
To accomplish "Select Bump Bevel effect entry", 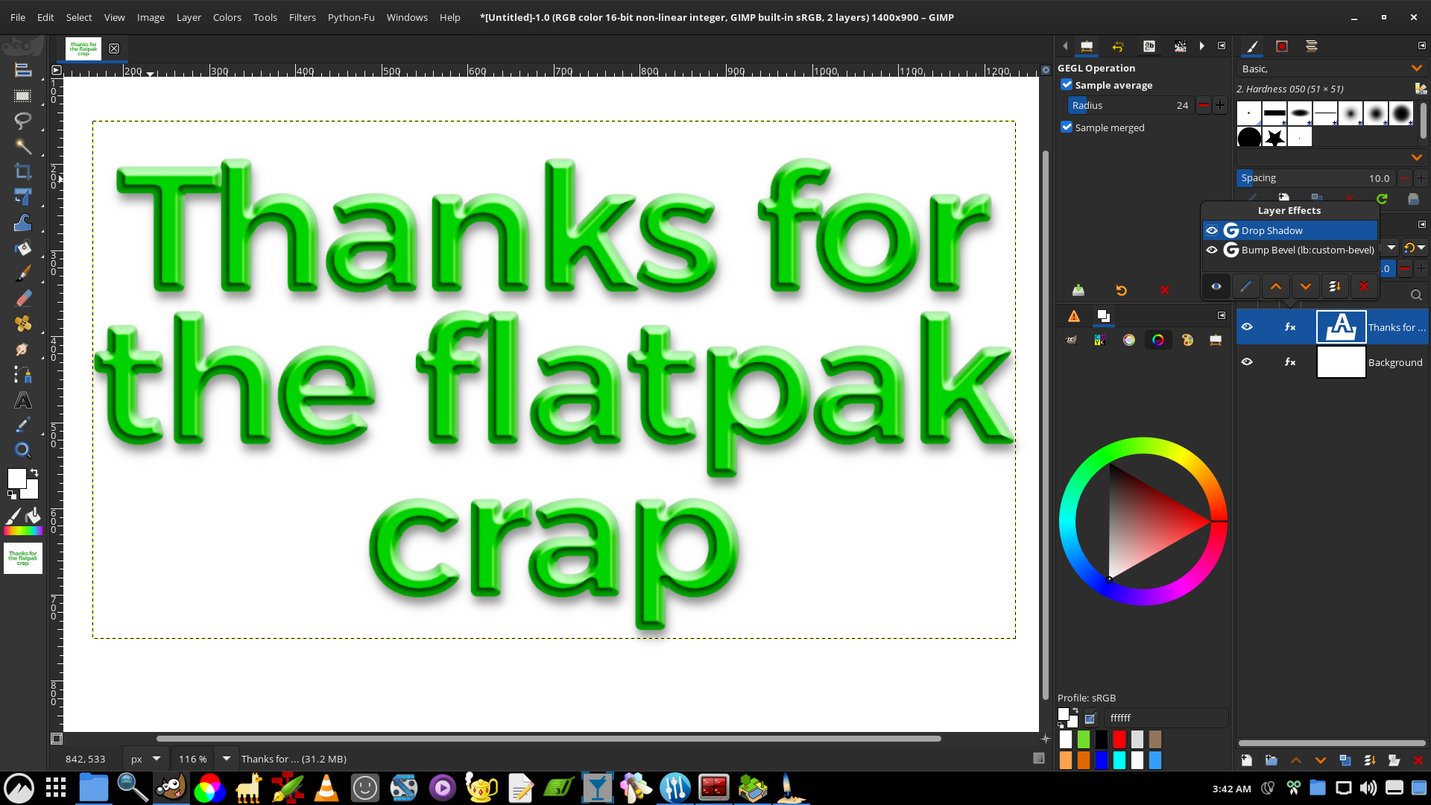I will (x=1307, y=250).
